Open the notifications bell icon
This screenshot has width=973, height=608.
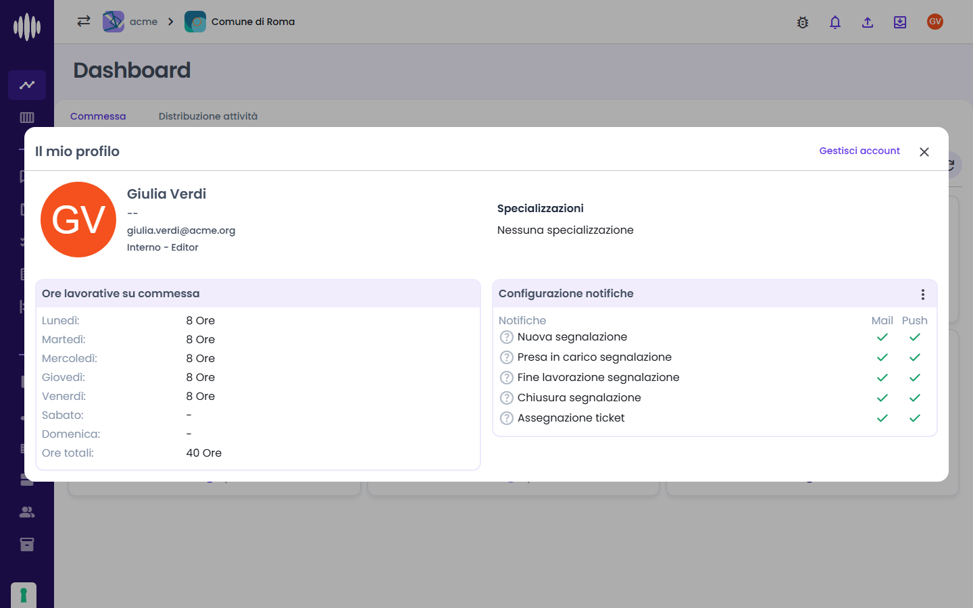pyautogui.click(x=835, y=22)
